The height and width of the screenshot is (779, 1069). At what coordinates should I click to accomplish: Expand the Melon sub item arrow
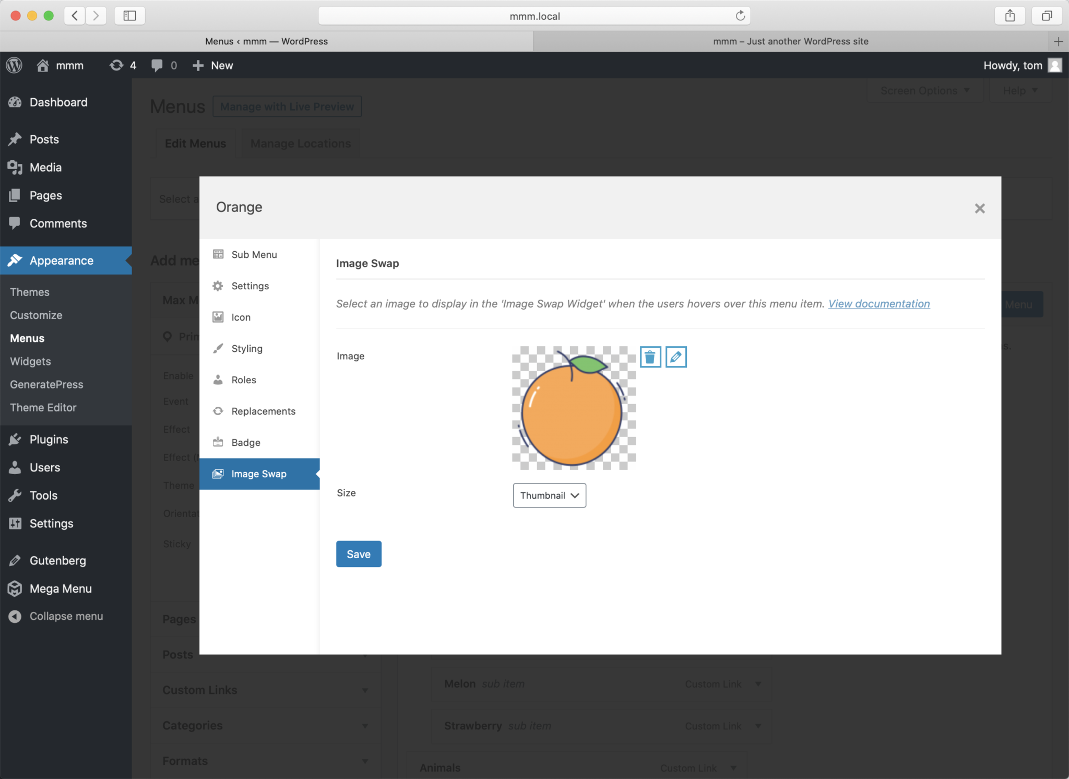point(758,684)
